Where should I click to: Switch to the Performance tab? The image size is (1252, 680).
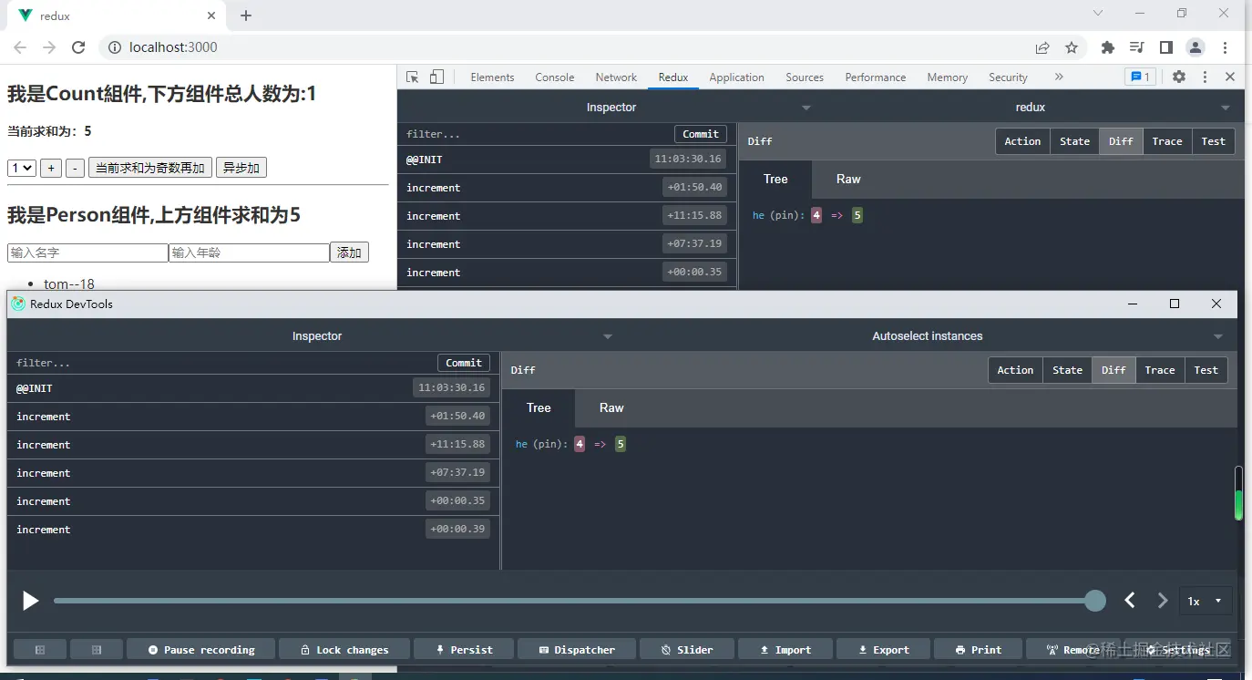tap(875, 77)
